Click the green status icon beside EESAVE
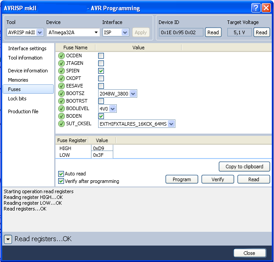 (x=61, y=86)
